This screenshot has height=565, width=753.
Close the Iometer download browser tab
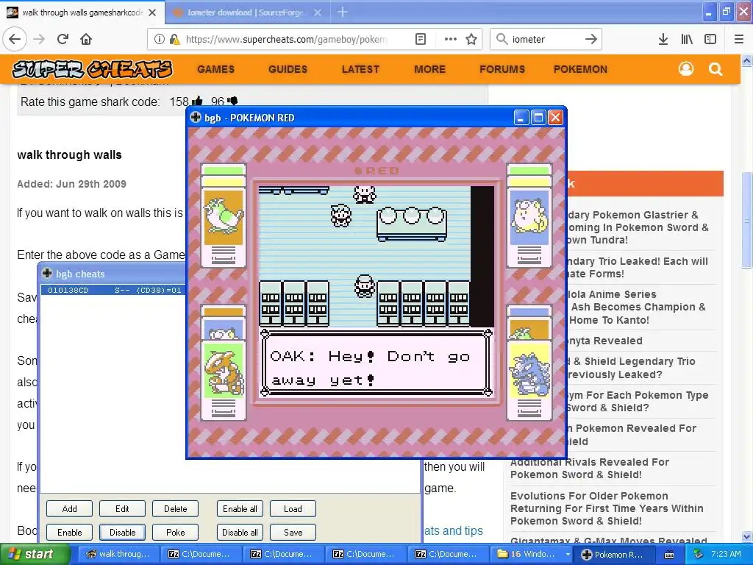[x=318, y=13]
